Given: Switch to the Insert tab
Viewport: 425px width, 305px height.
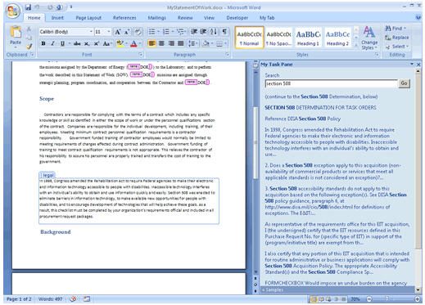Looking at the screenshot, I should coord(57,18).
